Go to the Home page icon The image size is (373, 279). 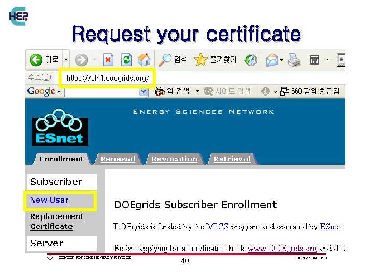point(144,59)
